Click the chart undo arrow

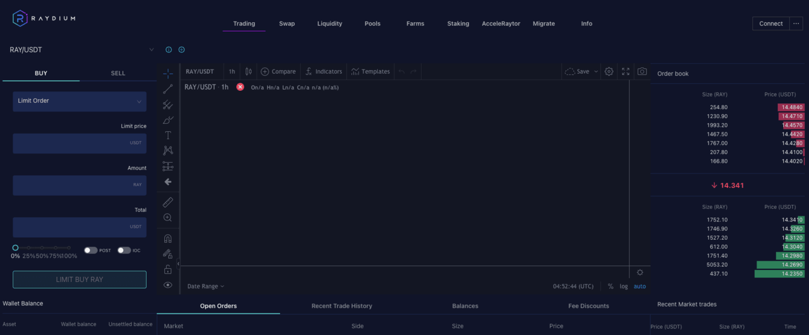tap(401, 71)
